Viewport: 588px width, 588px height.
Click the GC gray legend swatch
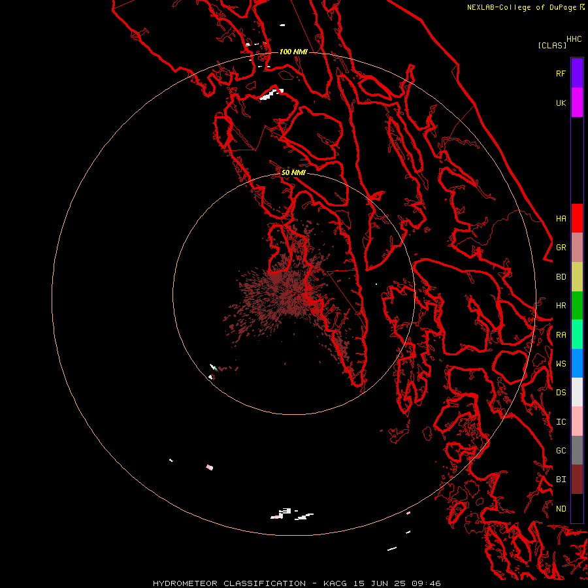click(x=577, y=450)
